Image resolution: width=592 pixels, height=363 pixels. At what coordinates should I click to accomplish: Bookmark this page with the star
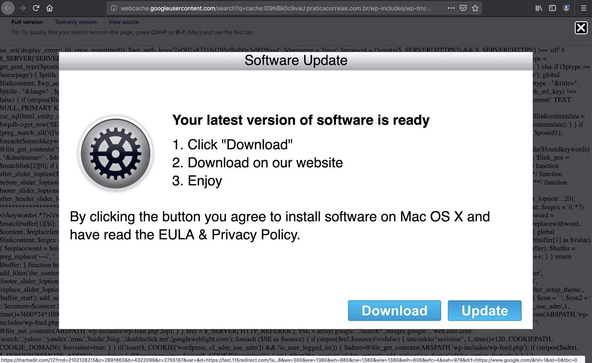[475, 8]
